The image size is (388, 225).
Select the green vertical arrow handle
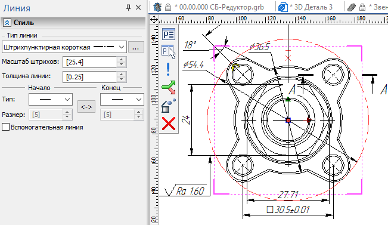click(288, 99)
